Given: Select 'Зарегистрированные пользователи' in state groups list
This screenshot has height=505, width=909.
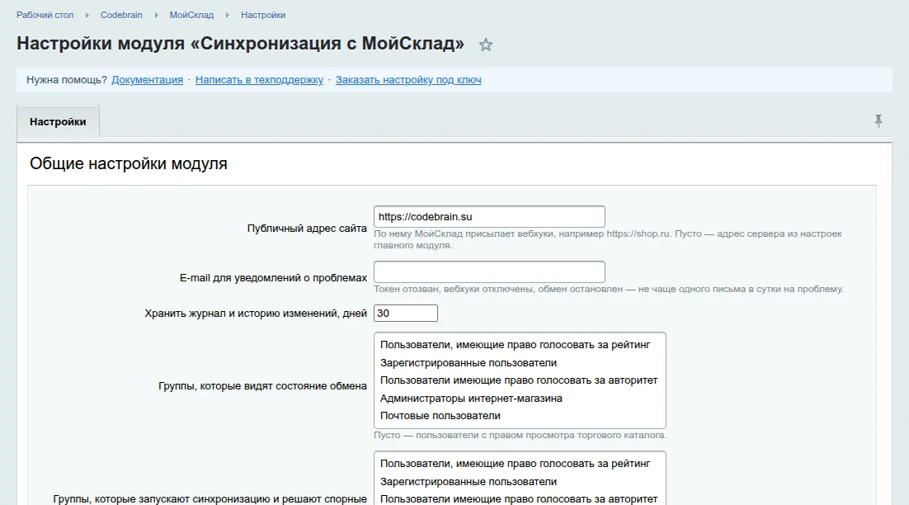Looking at the screenshot, I should (x=469, y=363).
